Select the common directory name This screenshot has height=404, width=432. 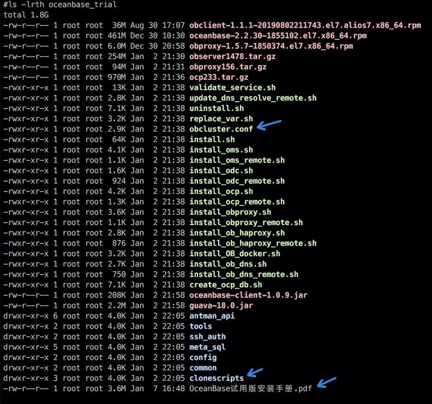(x=203, y=368)
